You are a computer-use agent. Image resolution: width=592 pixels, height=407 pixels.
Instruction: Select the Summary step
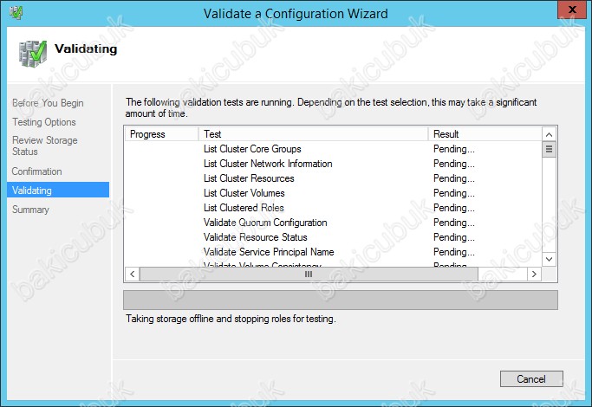tap(30, 210)
